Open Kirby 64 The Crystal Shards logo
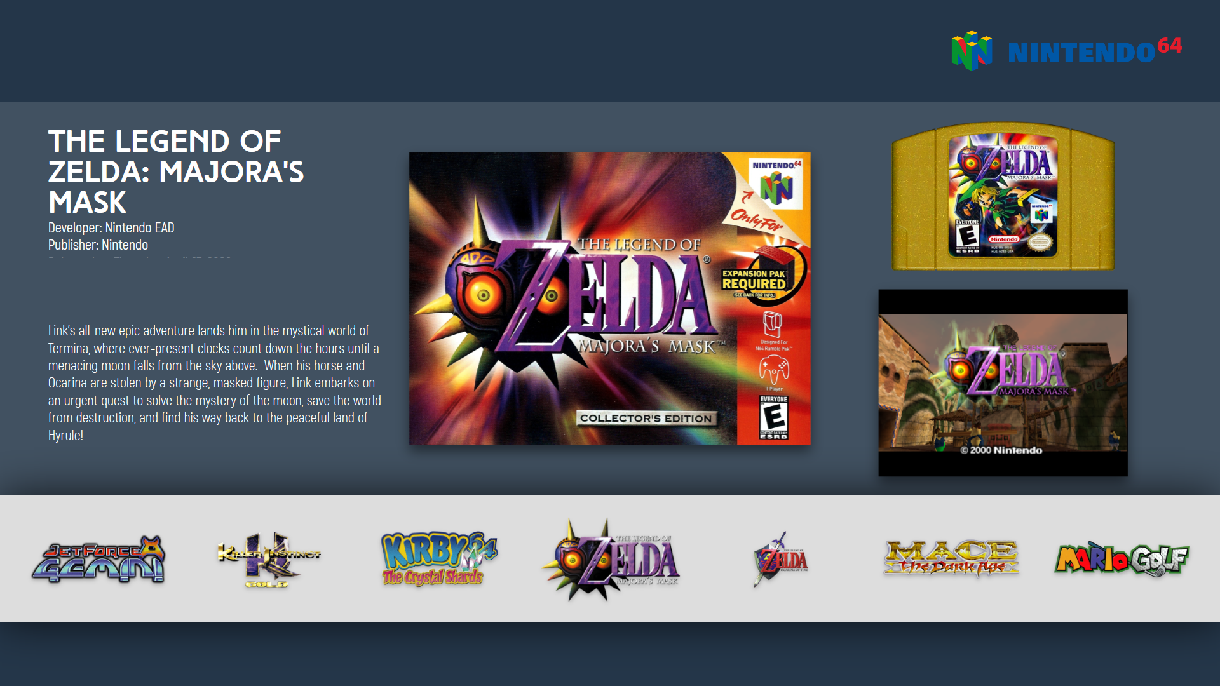This screenshot has width=1220, height=686. (439, 559)
